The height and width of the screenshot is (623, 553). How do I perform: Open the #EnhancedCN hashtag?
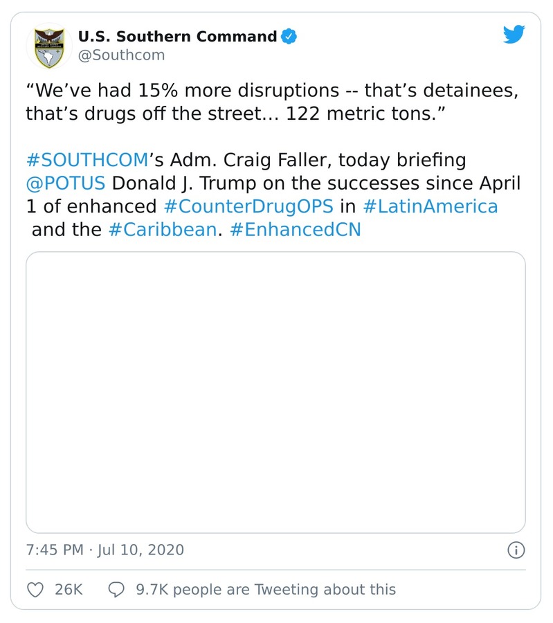tap(295, 229)
